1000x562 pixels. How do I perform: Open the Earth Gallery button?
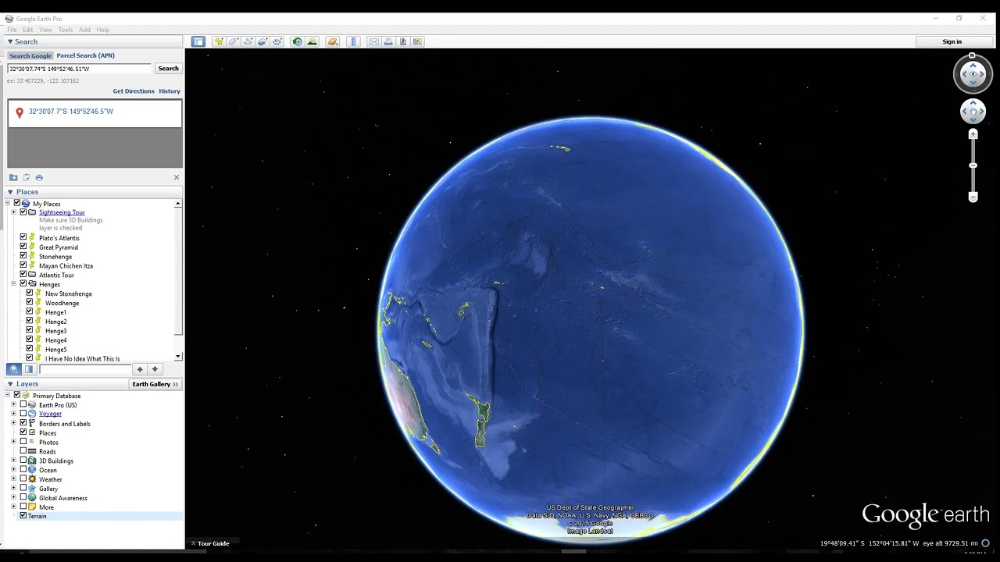tap(155, 384)
